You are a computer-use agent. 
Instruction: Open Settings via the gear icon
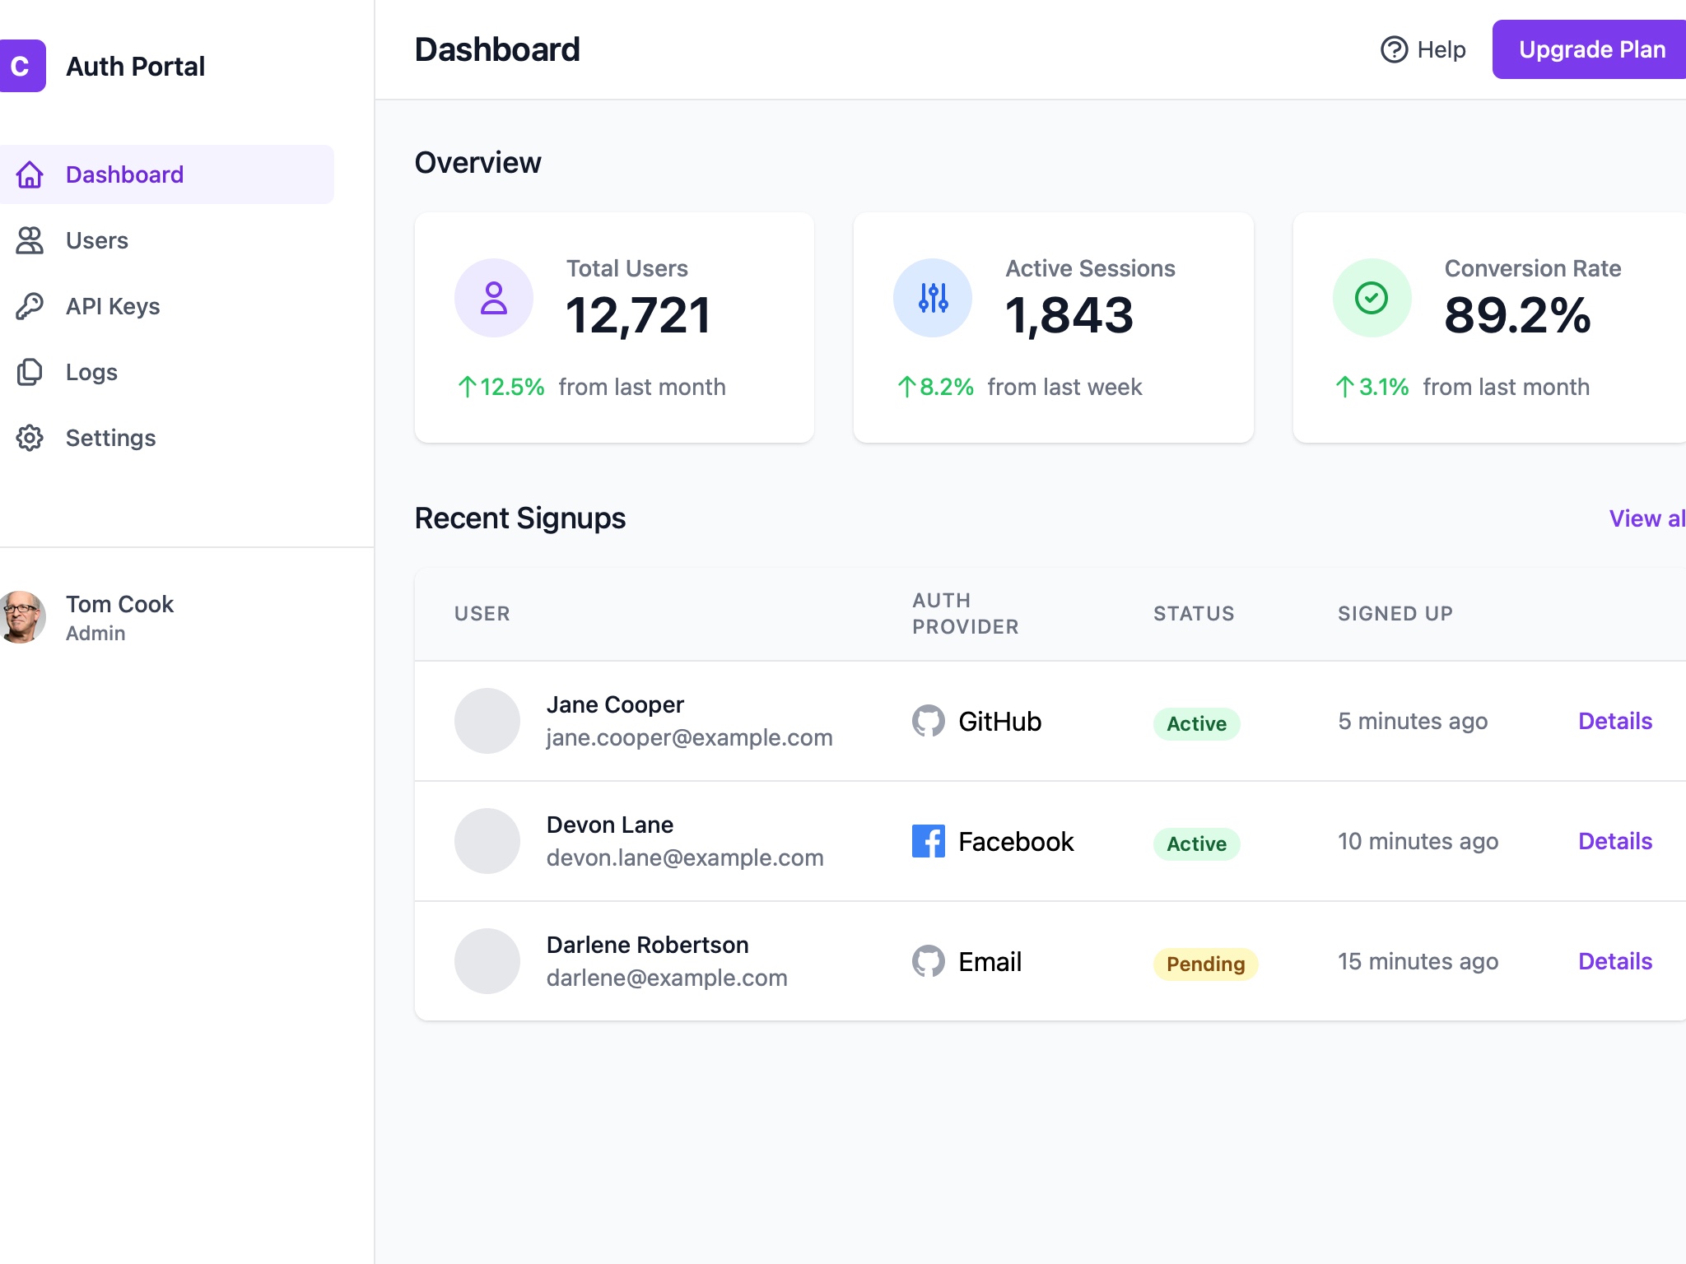point(30,438)
